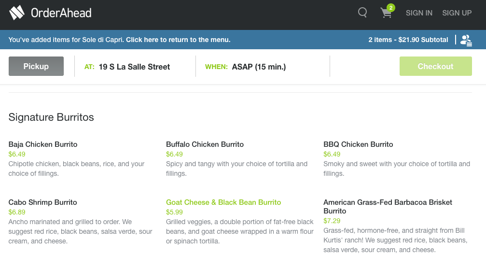The height and width of the screenshot is (269, 486).
Task: Toggle the Pickup order type button
Action: click(36, 67)
